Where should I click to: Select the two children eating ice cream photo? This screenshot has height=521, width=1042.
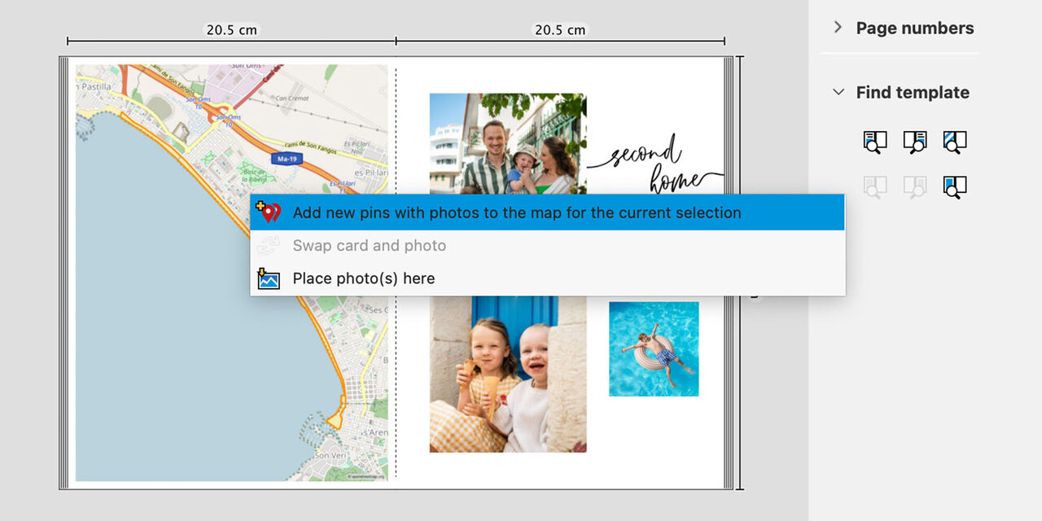pyautogui.click(x=508, y=374)
